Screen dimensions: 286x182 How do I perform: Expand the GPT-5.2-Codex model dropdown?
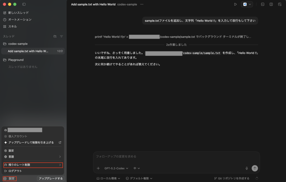116,168
